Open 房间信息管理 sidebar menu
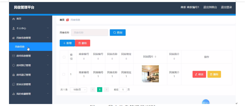This screenshot has width=245, height=106. [31, 56]
